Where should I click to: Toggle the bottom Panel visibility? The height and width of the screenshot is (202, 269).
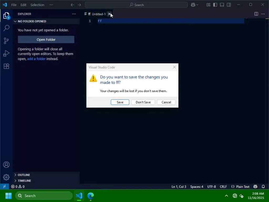[x=222, y=5]
